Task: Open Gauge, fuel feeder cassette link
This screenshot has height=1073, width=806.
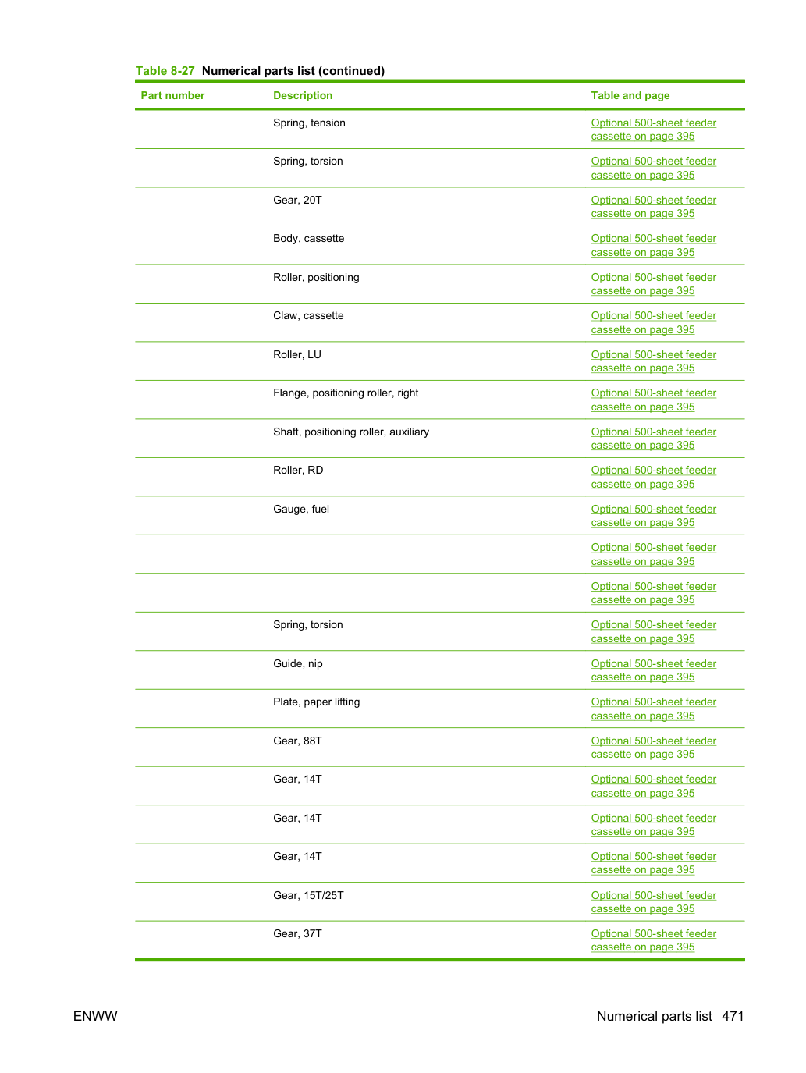Action: tap(653, 516)
